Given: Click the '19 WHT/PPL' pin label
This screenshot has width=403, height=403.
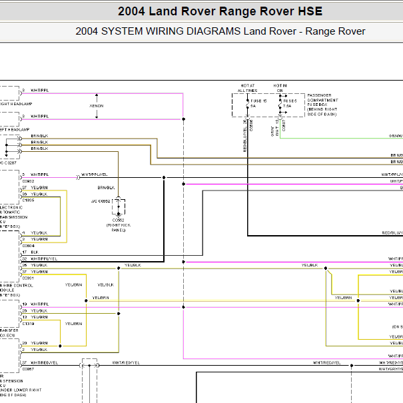Looking at the screenshot, I should coord(35,304).
